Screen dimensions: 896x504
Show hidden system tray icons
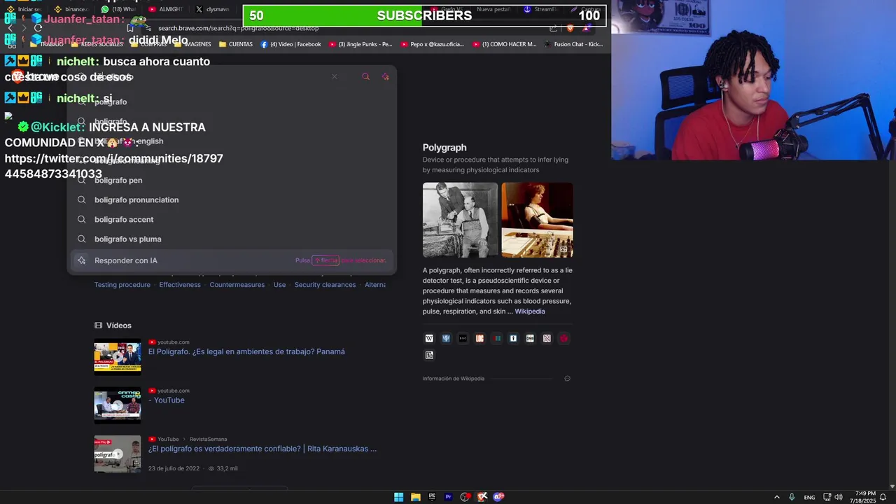776,497
